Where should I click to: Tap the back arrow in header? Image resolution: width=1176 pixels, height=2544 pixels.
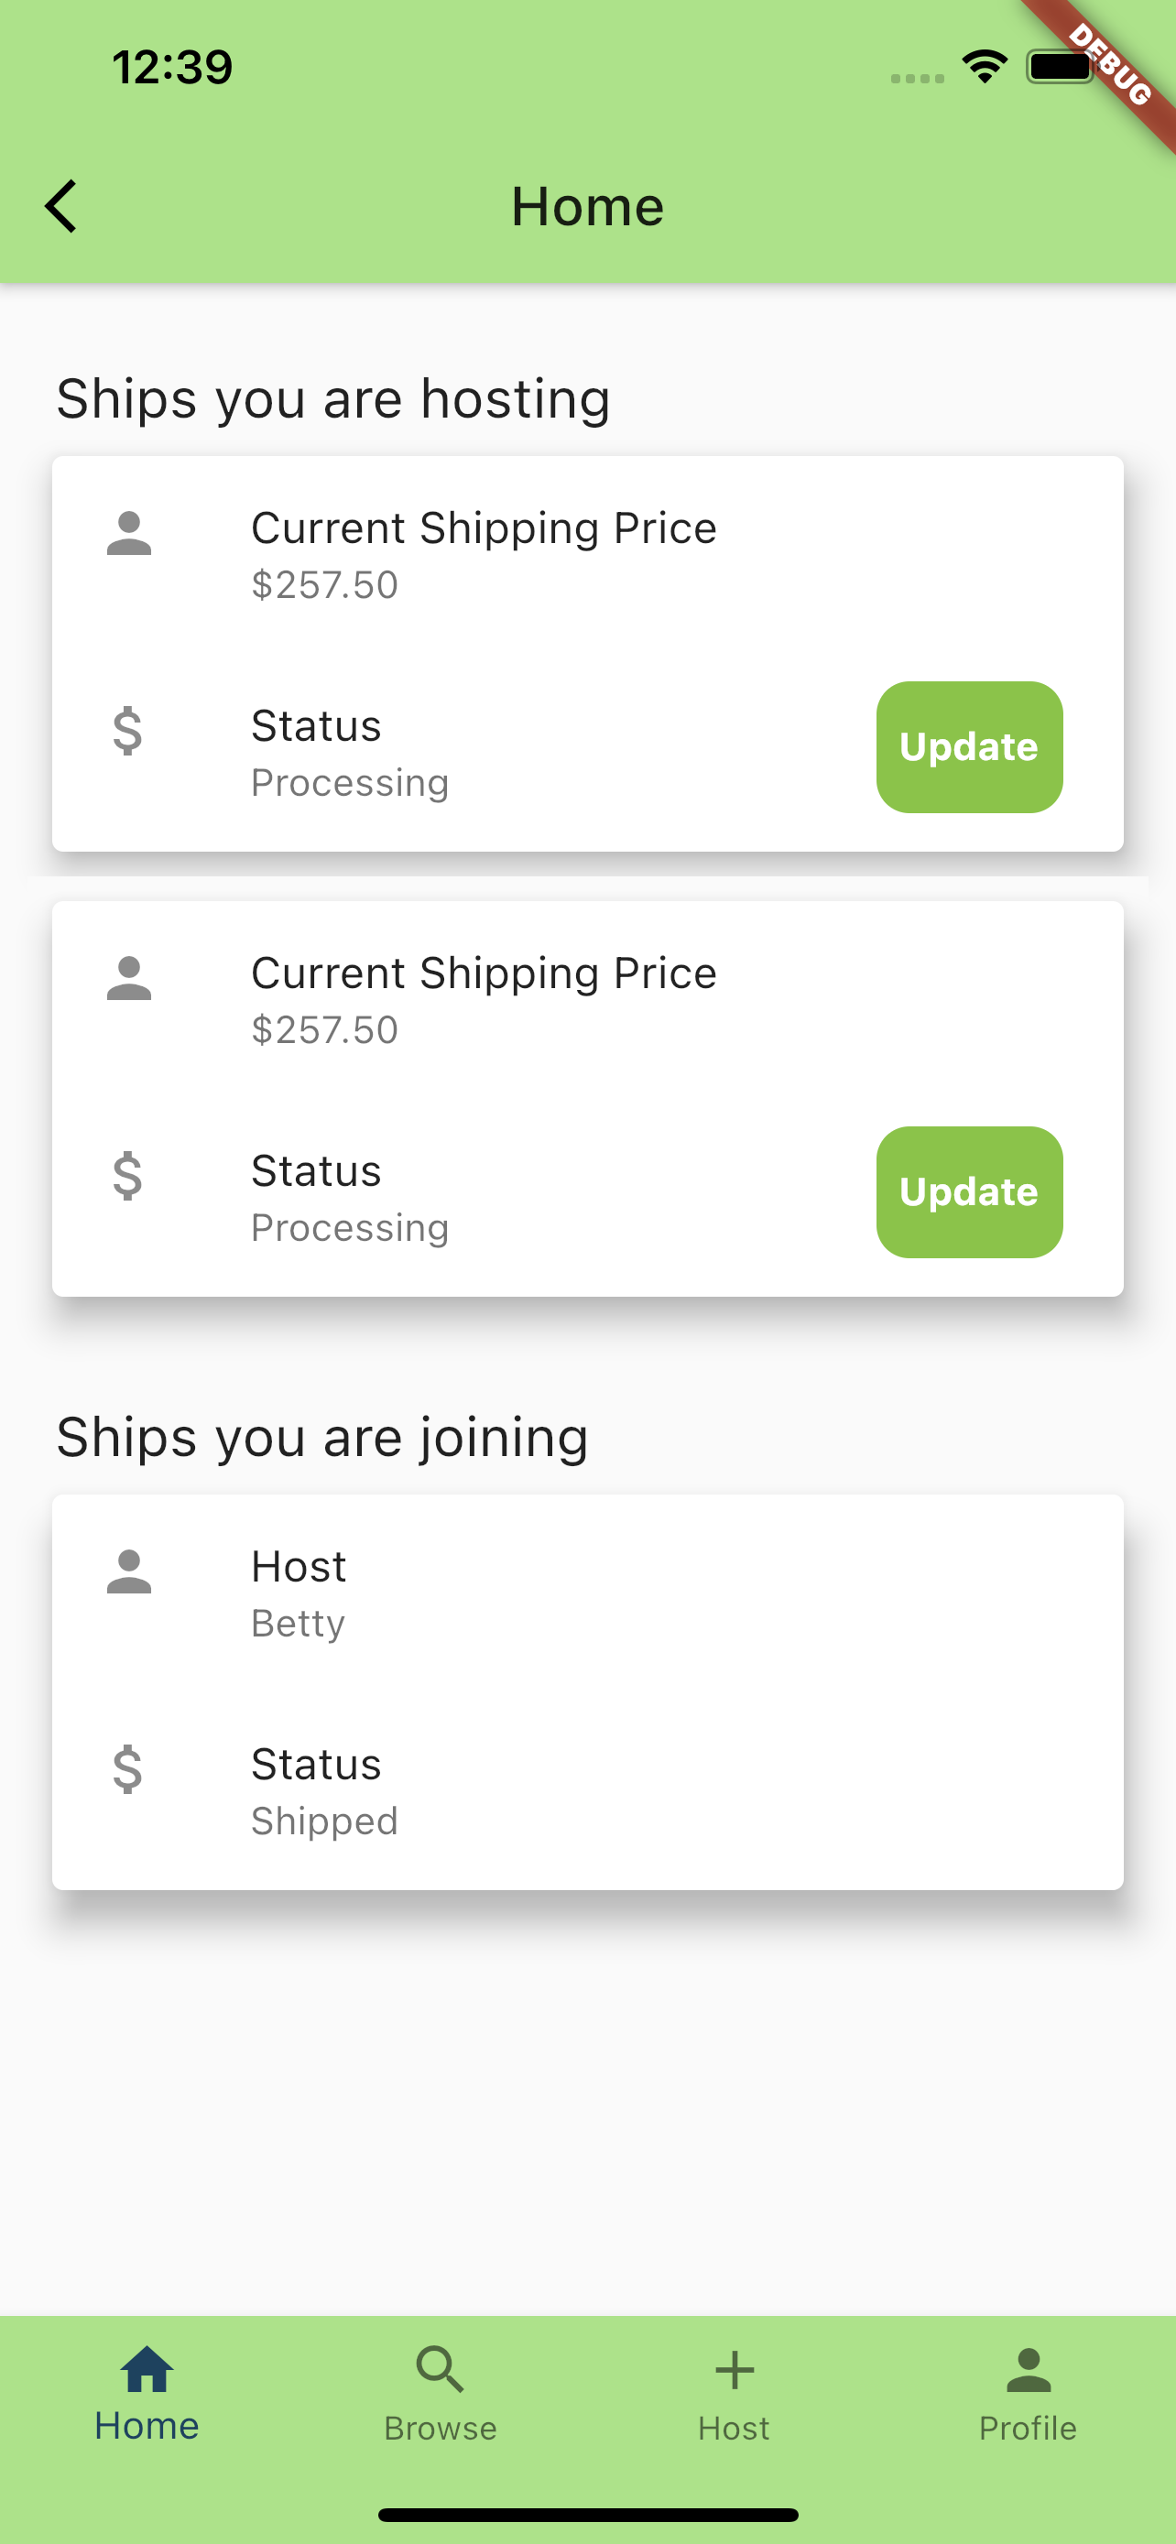[x=61, y=206]
